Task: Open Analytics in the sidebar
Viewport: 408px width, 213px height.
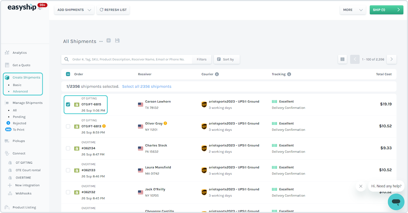Action: pos(20,53)
